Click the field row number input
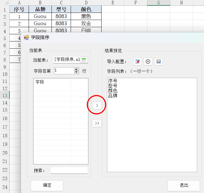The width and height of the screenshot is (204, 193). [64, 71]
